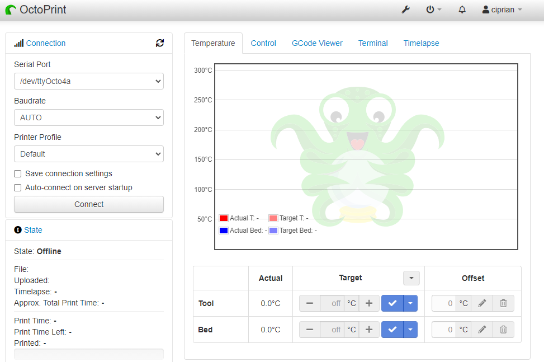Delete the Bed offset with the trash icon
Viewport: 544px width, 362px height.
click(x=503, y=330)
